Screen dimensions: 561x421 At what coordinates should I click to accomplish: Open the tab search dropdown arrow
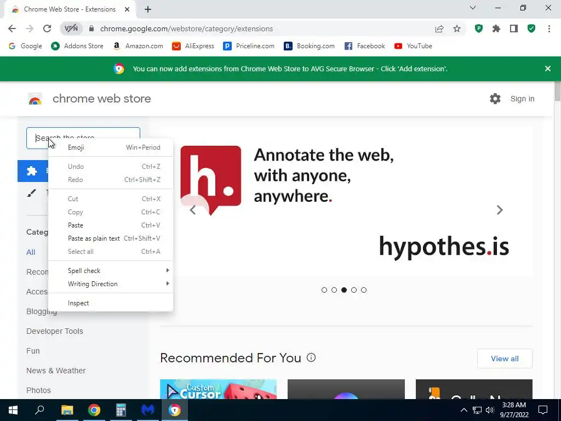(x=473, y=8)
